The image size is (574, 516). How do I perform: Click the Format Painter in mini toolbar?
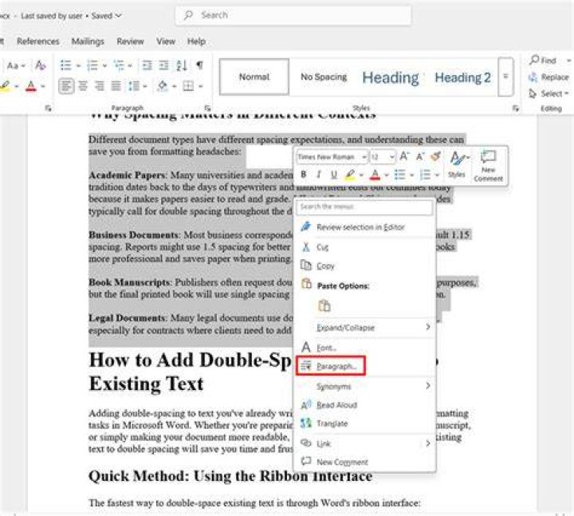(x=435, y=157)
